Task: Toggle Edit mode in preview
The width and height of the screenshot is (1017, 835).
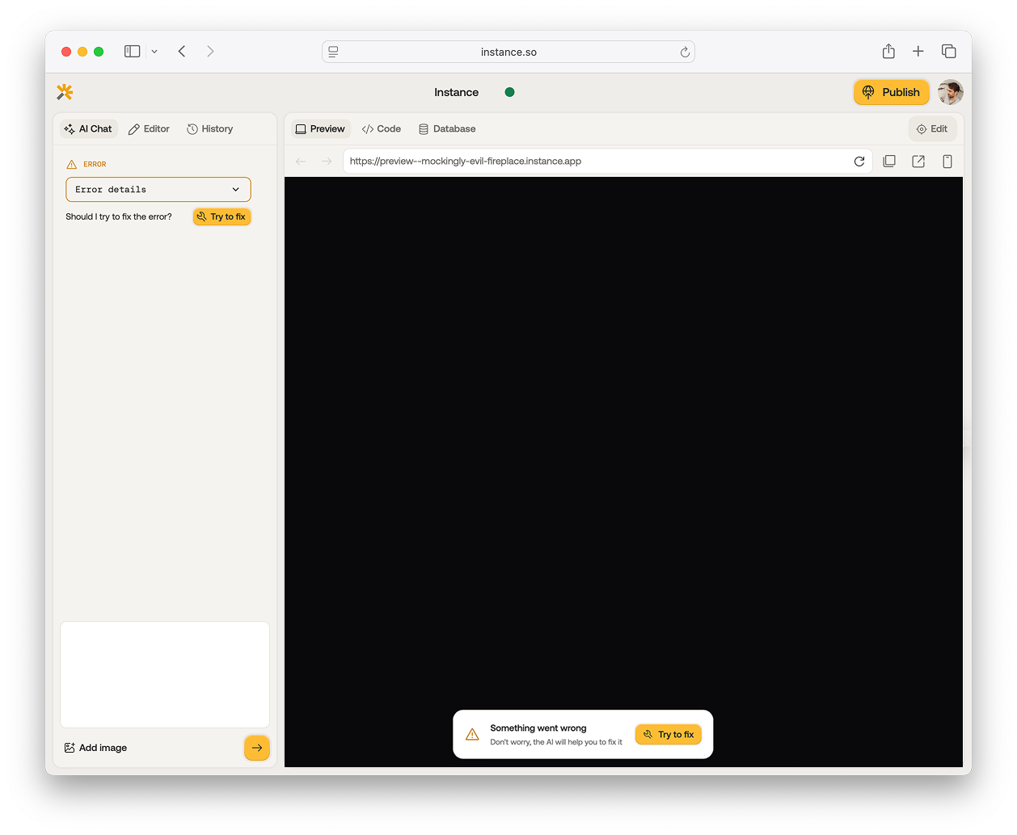Action: point(932,129)
